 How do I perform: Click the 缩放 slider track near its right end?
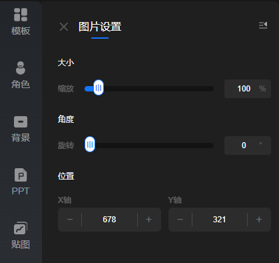pyautogui.click(x=208, y=89)
